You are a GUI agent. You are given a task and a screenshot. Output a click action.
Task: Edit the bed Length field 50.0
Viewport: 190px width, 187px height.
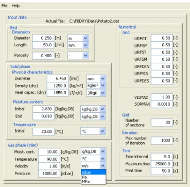[43, 45]
